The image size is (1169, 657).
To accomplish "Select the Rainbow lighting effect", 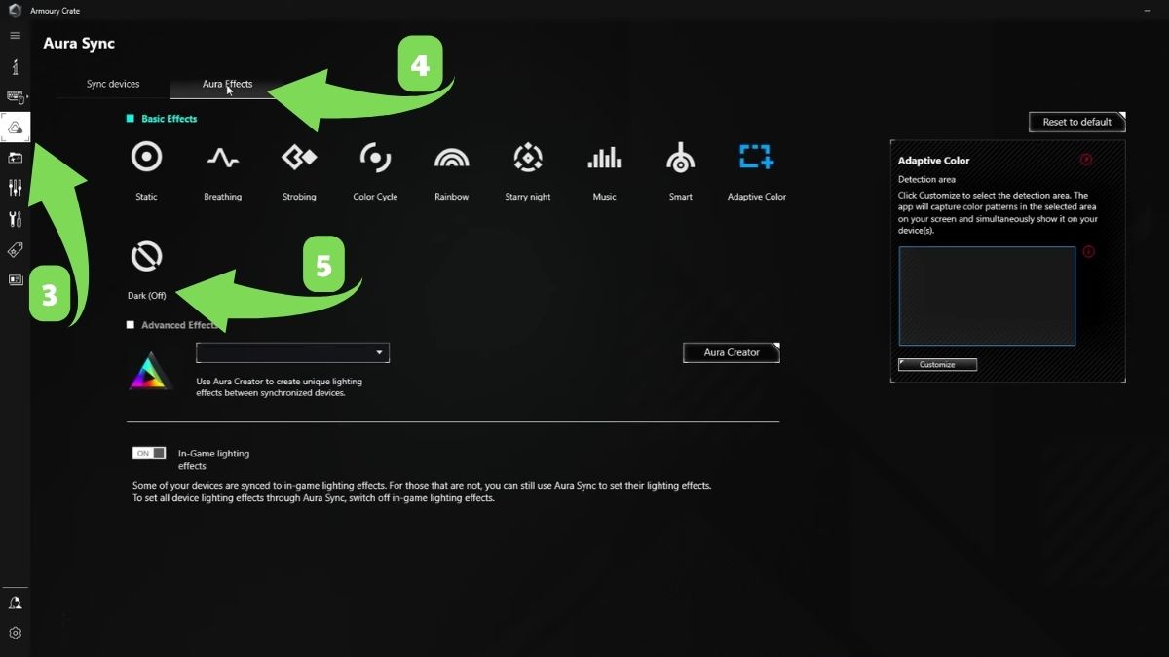I will (x=451, y=169).
